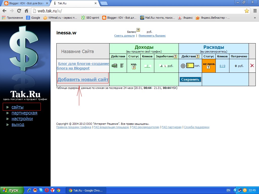Viewport: 259px width, 194px height.
Task: Click the Tak.Ru - Google Chrome taskbar button
Action: (86, 190)
